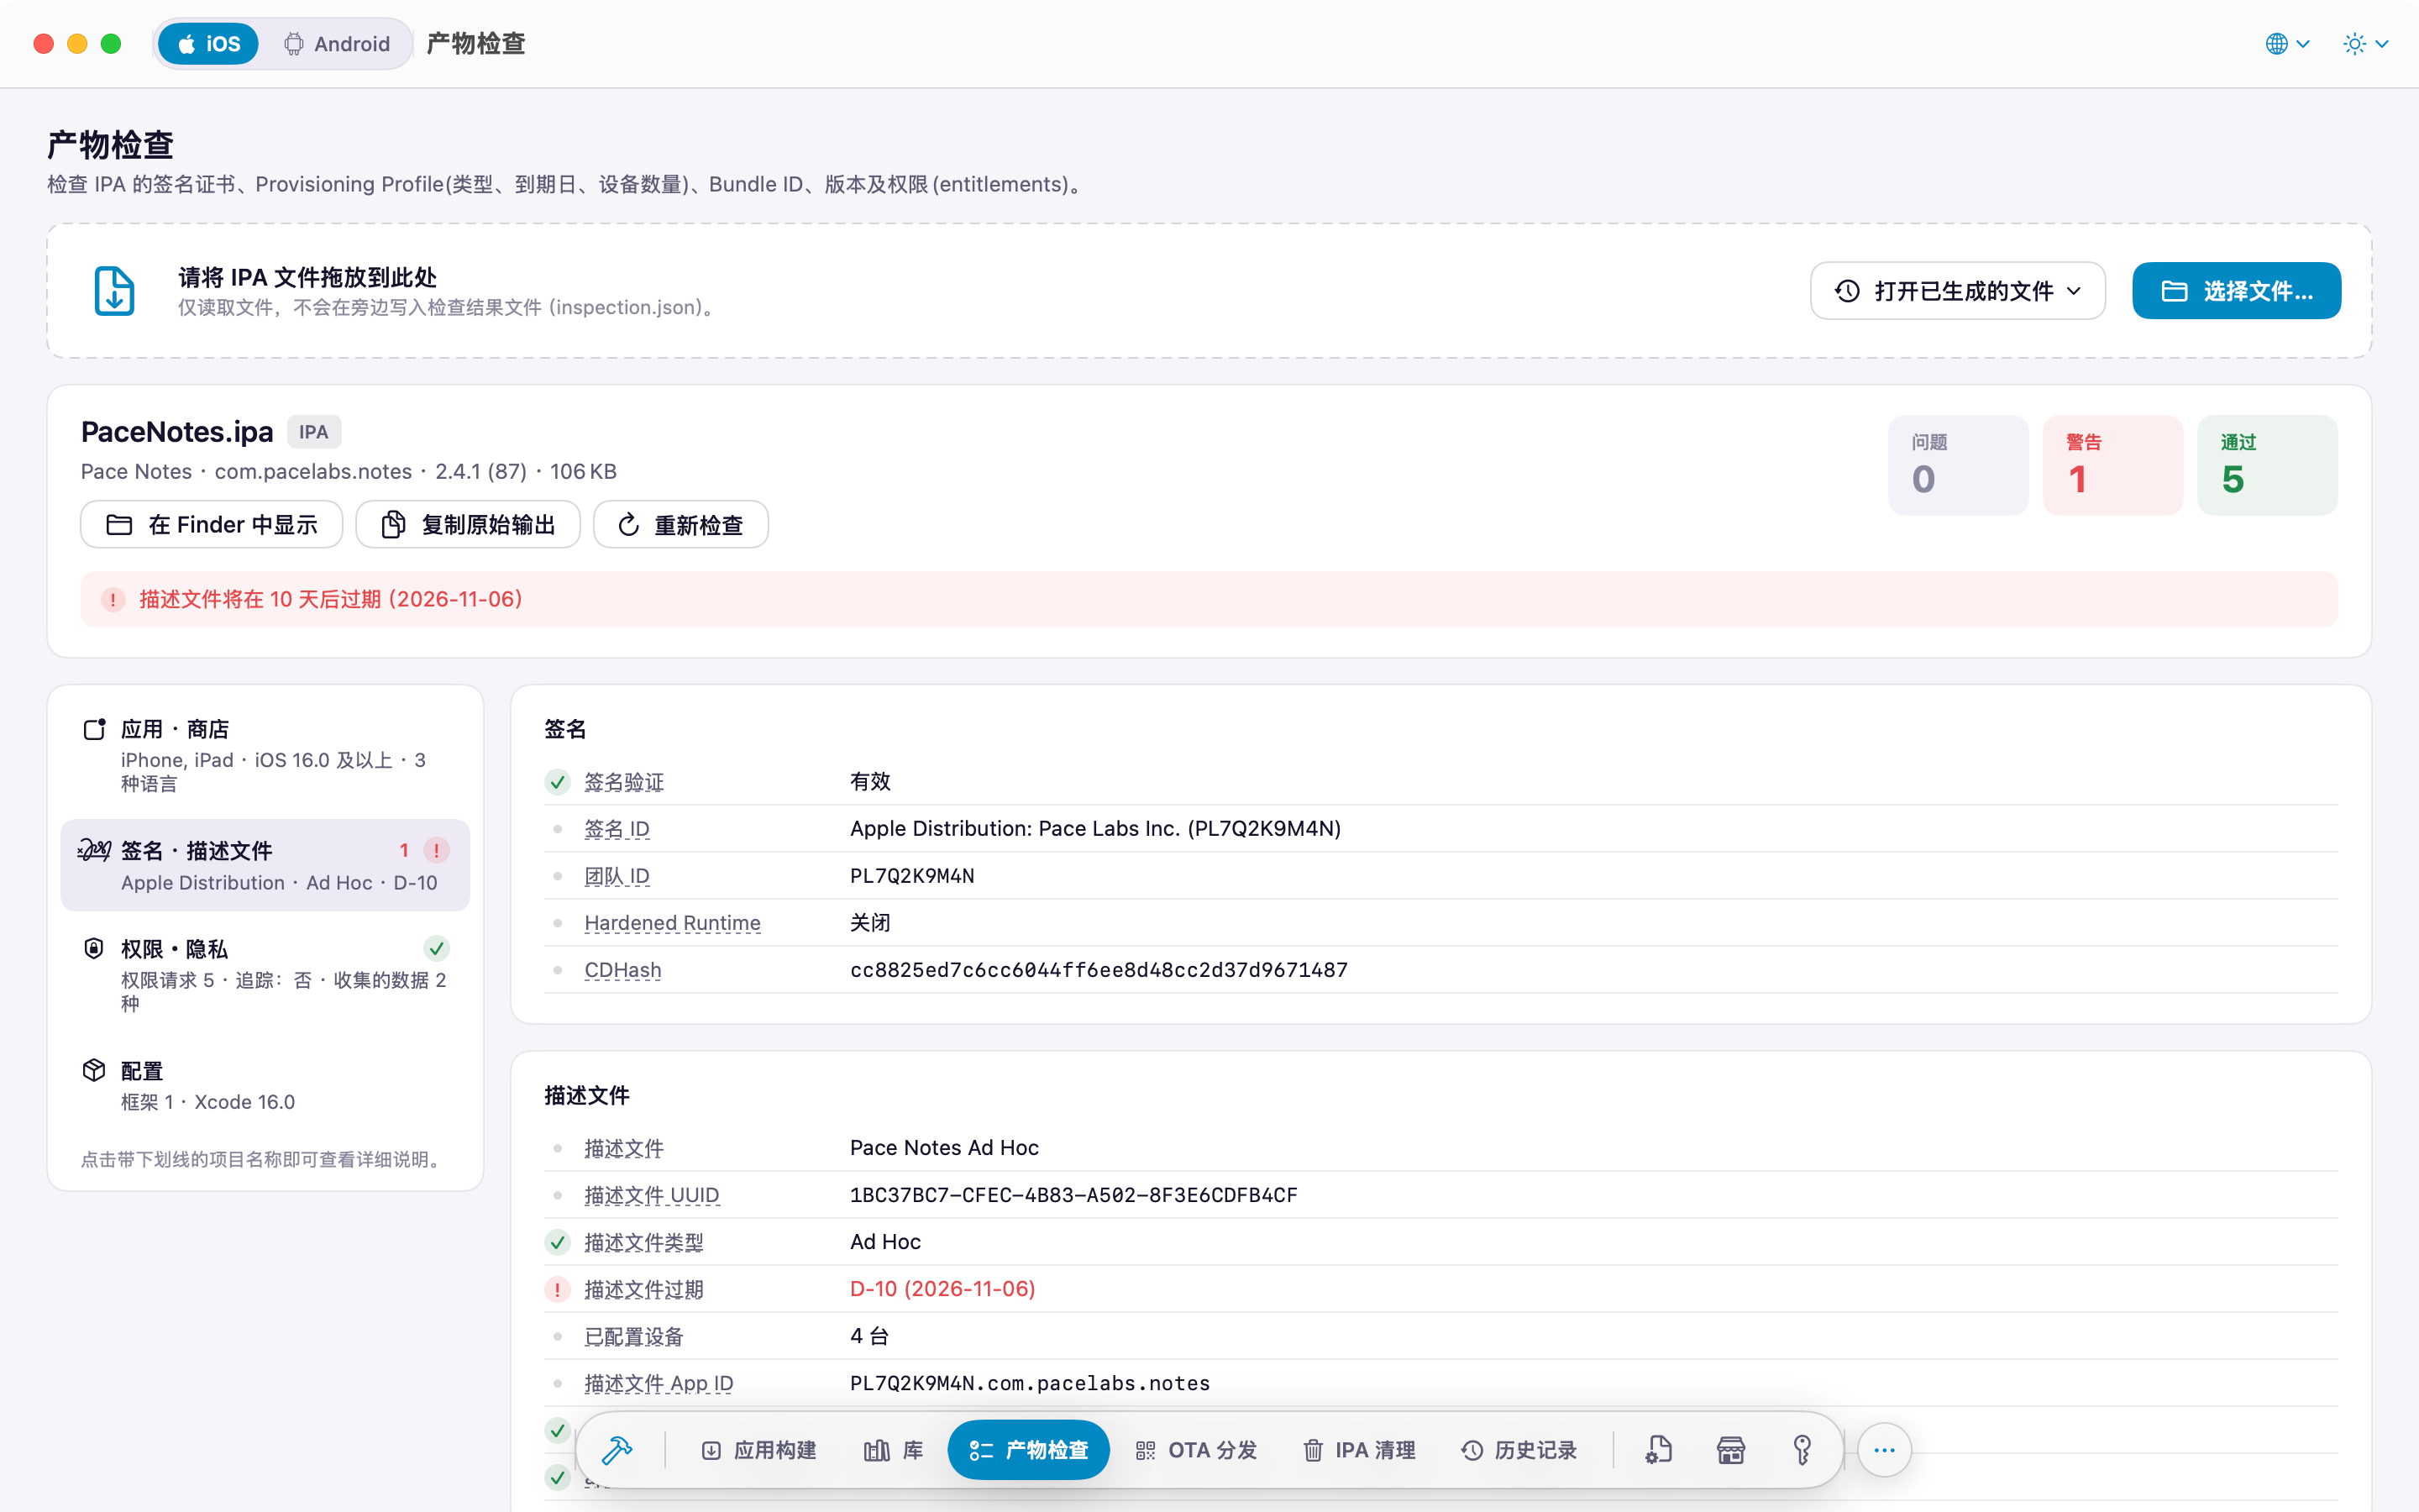Click the red alert icon beside 描述文件过期
Viewport: 2419px width, 1512px height.
point(558,1289)
